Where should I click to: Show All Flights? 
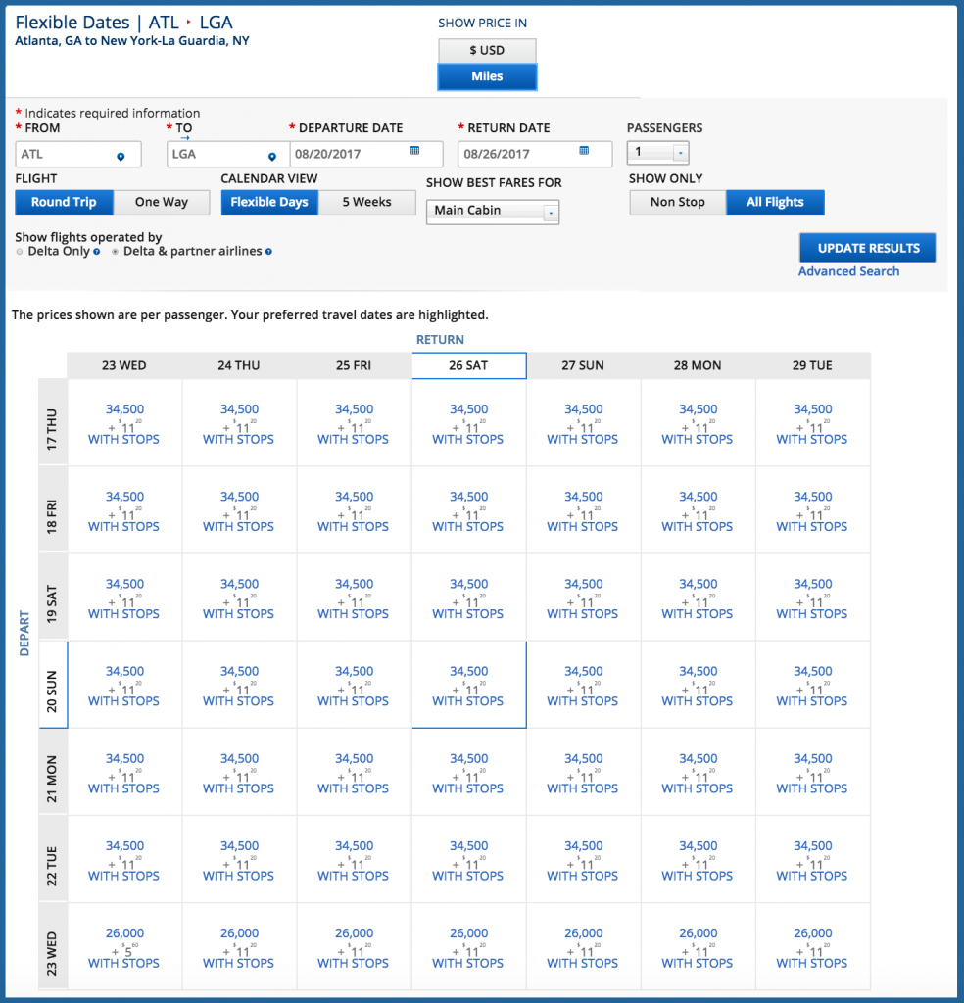[x=775, y=202]
